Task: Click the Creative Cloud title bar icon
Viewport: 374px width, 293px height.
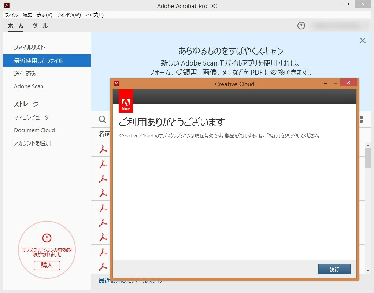Action: coord(116,83)
